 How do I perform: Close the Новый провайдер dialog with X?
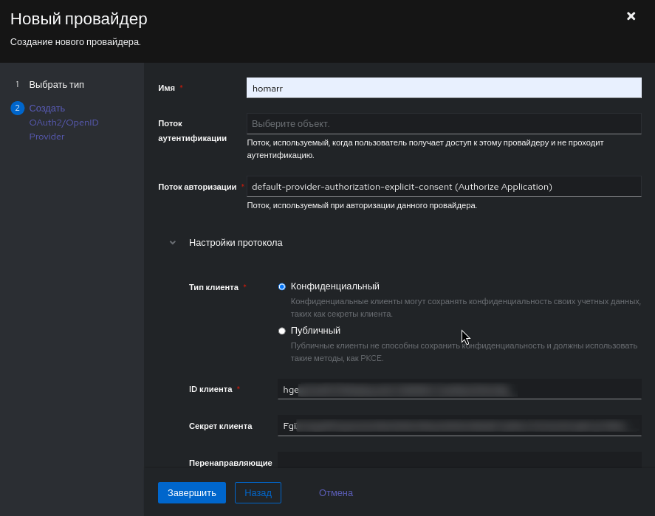(x=631, y=16)
